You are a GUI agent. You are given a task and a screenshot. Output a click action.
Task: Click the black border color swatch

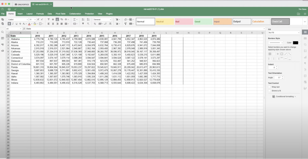(x=295, y=43)
